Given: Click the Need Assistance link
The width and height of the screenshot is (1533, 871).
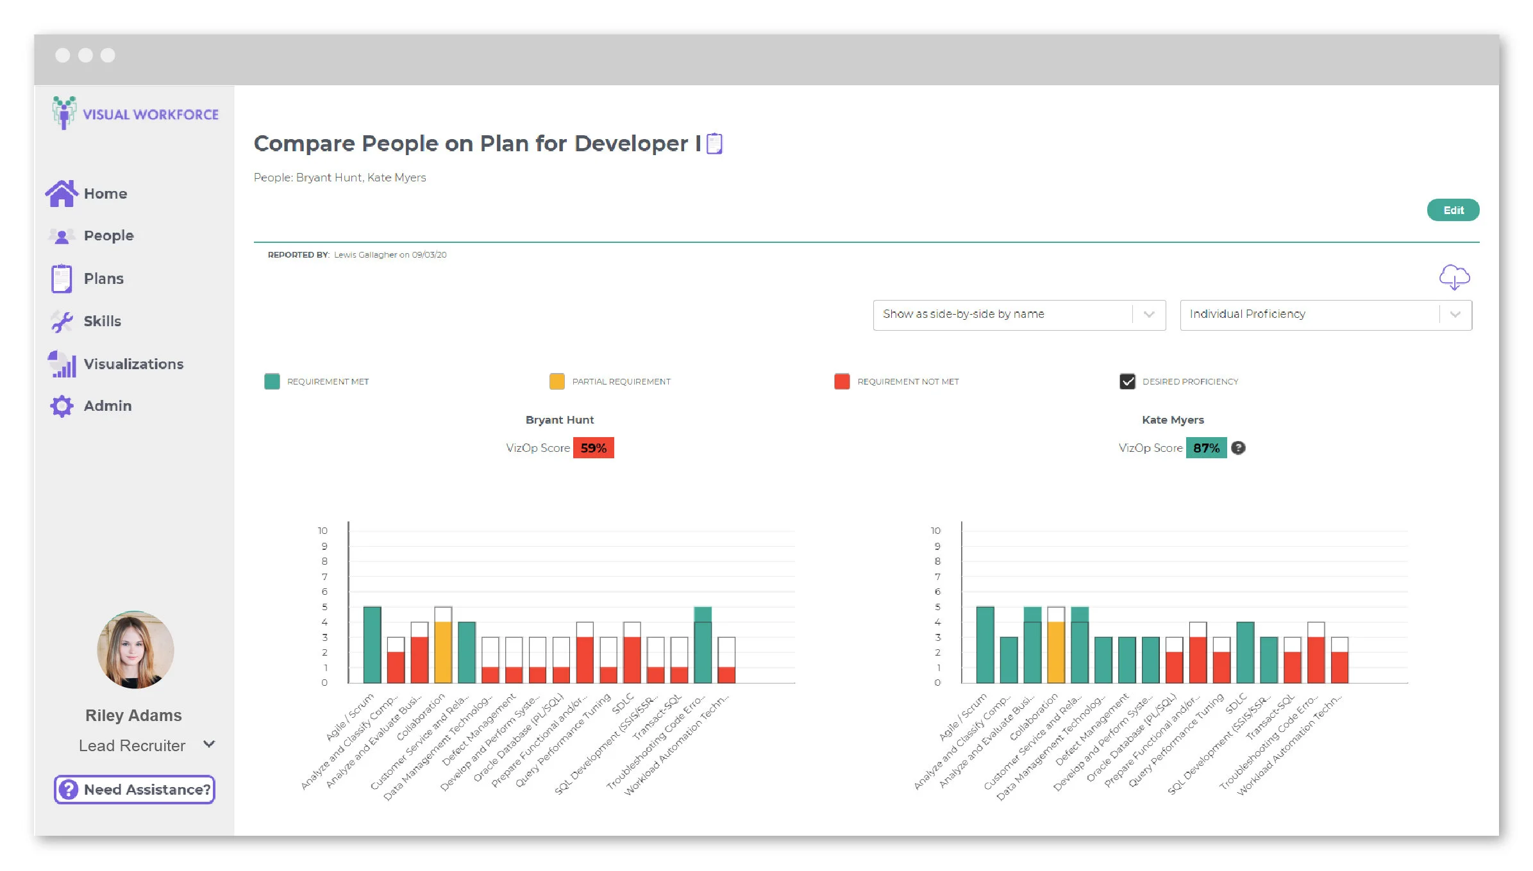Looking at the screenshot, I should [134, 790].
